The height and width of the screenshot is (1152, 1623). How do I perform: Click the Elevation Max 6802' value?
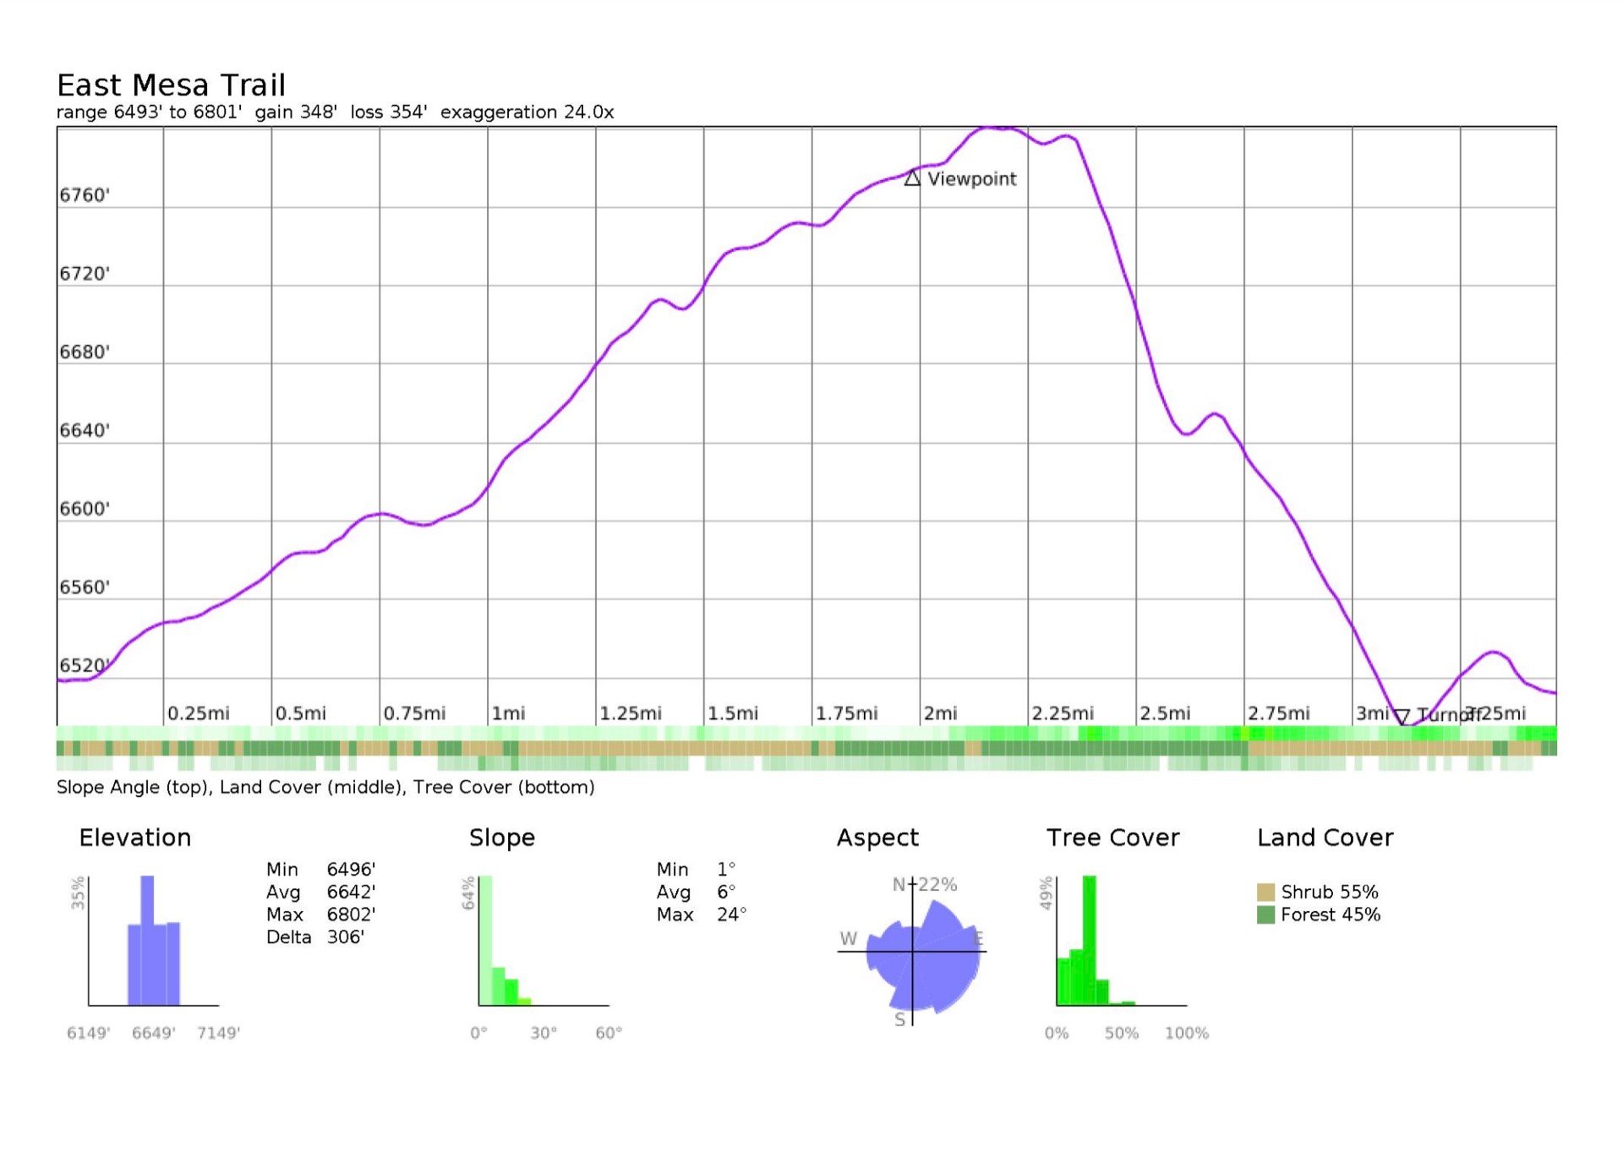[351, 915]
